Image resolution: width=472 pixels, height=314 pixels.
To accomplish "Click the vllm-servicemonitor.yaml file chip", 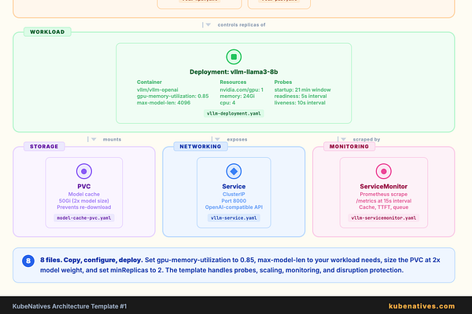I will coord(384,218).
